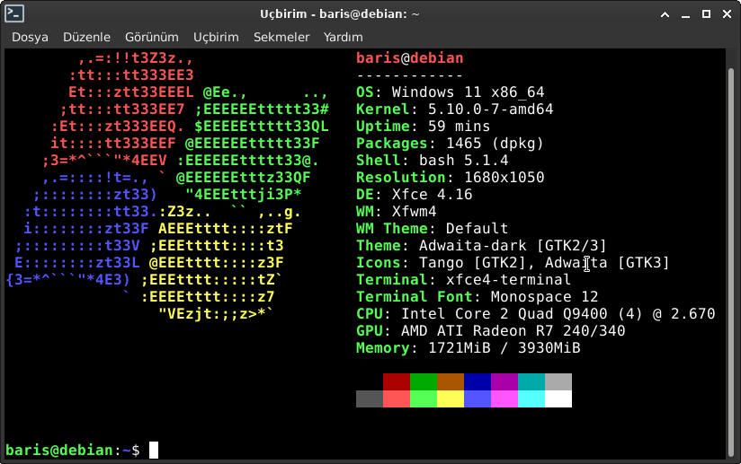Open the Düzenle menu
Image resolution: width=741 pixels, height=464 pixels.
[x=86, y=38]
